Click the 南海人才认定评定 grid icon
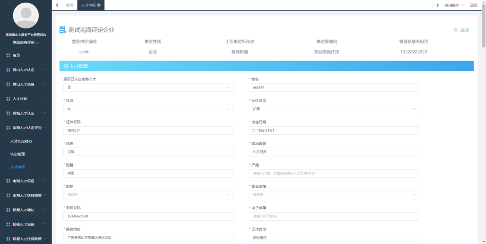Viewport: 486px width, 244px height. coord(9,128)
